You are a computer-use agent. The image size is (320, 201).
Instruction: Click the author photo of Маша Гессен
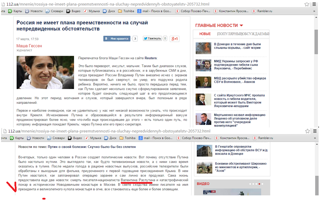[x=45, y=73]
